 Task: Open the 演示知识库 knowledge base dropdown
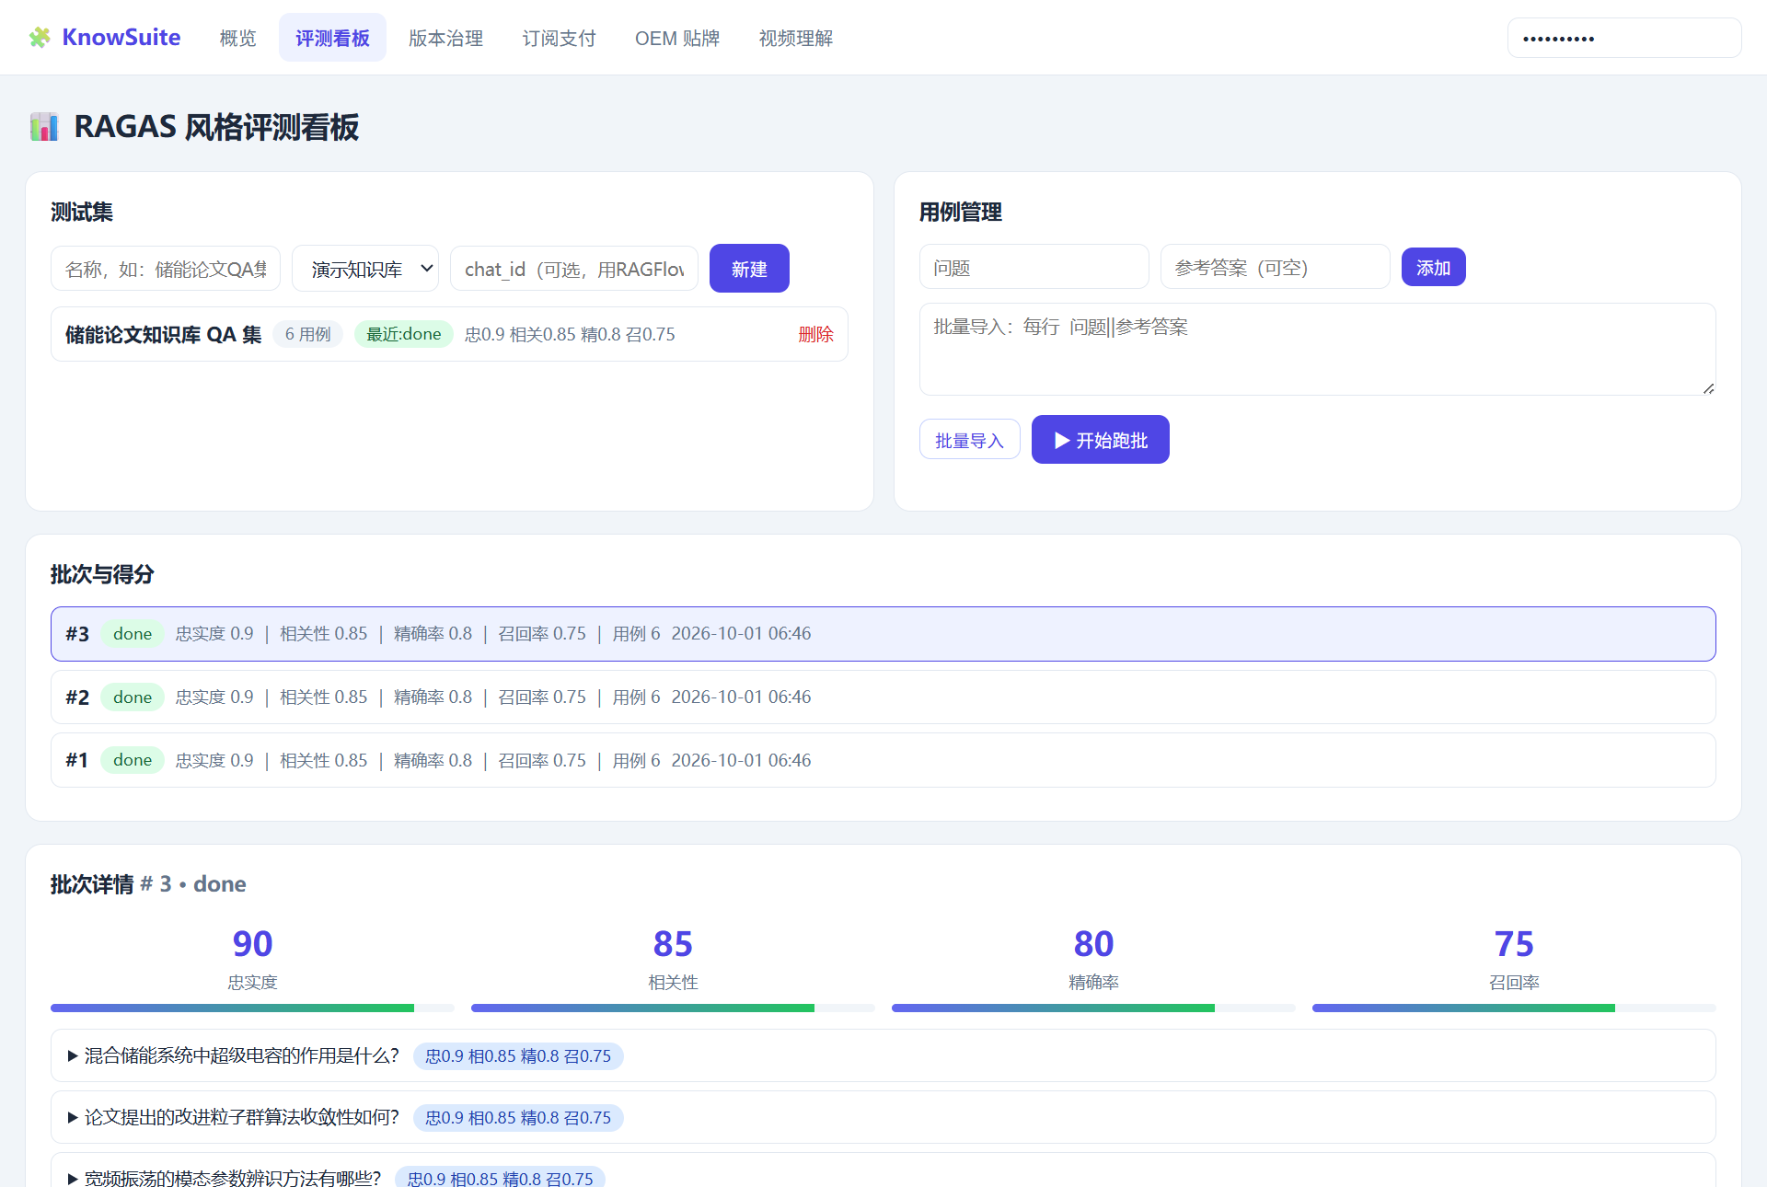click(x=365, y=269)
